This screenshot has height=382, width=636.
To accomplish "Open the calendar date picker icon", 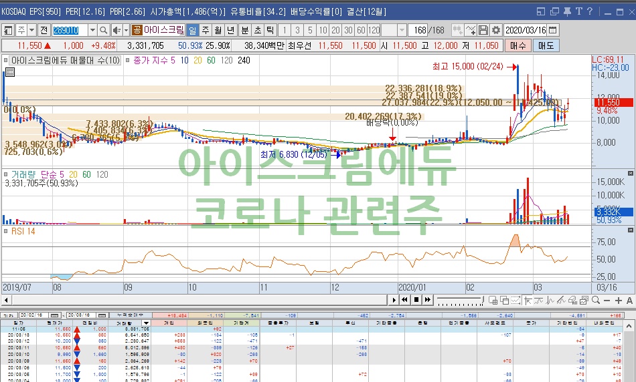I will (552, 30).
